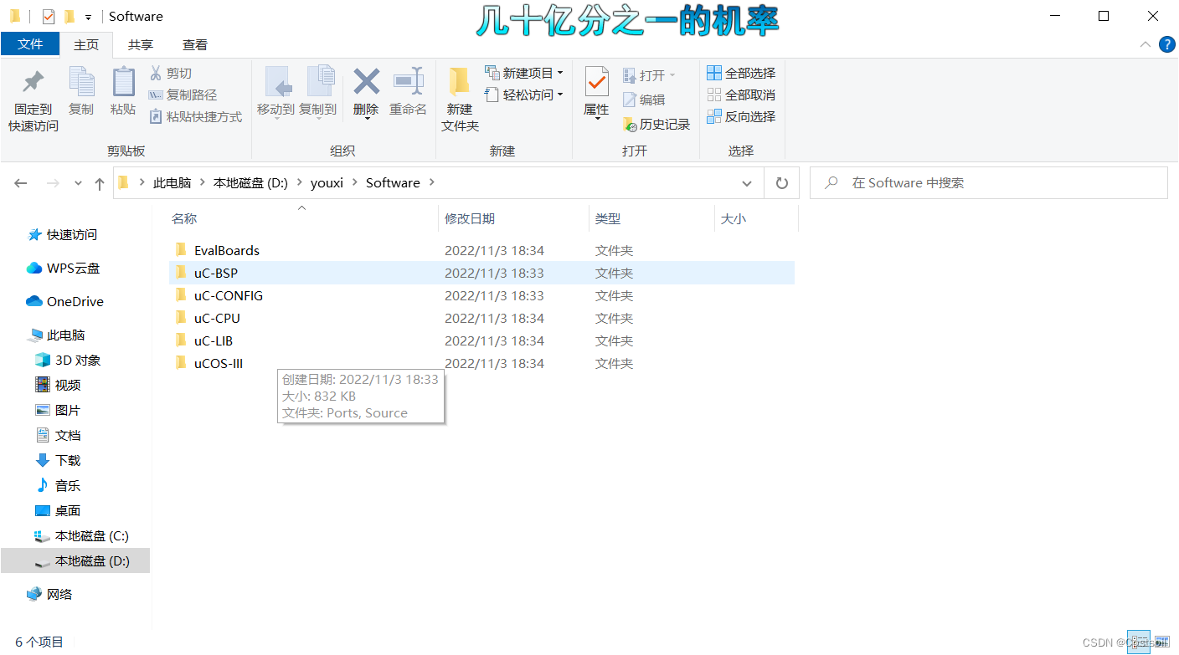Viewport: 1179px width, 655px height.
Task: Click the properties checkmark in title bar
Action: pyautogui.click(x=49, y=16)
